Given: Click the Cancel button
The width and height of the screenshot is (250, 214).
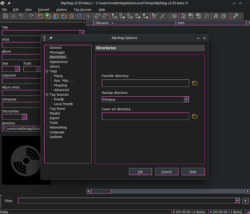Looking at the screenshot, I should (x=167, y=172).
